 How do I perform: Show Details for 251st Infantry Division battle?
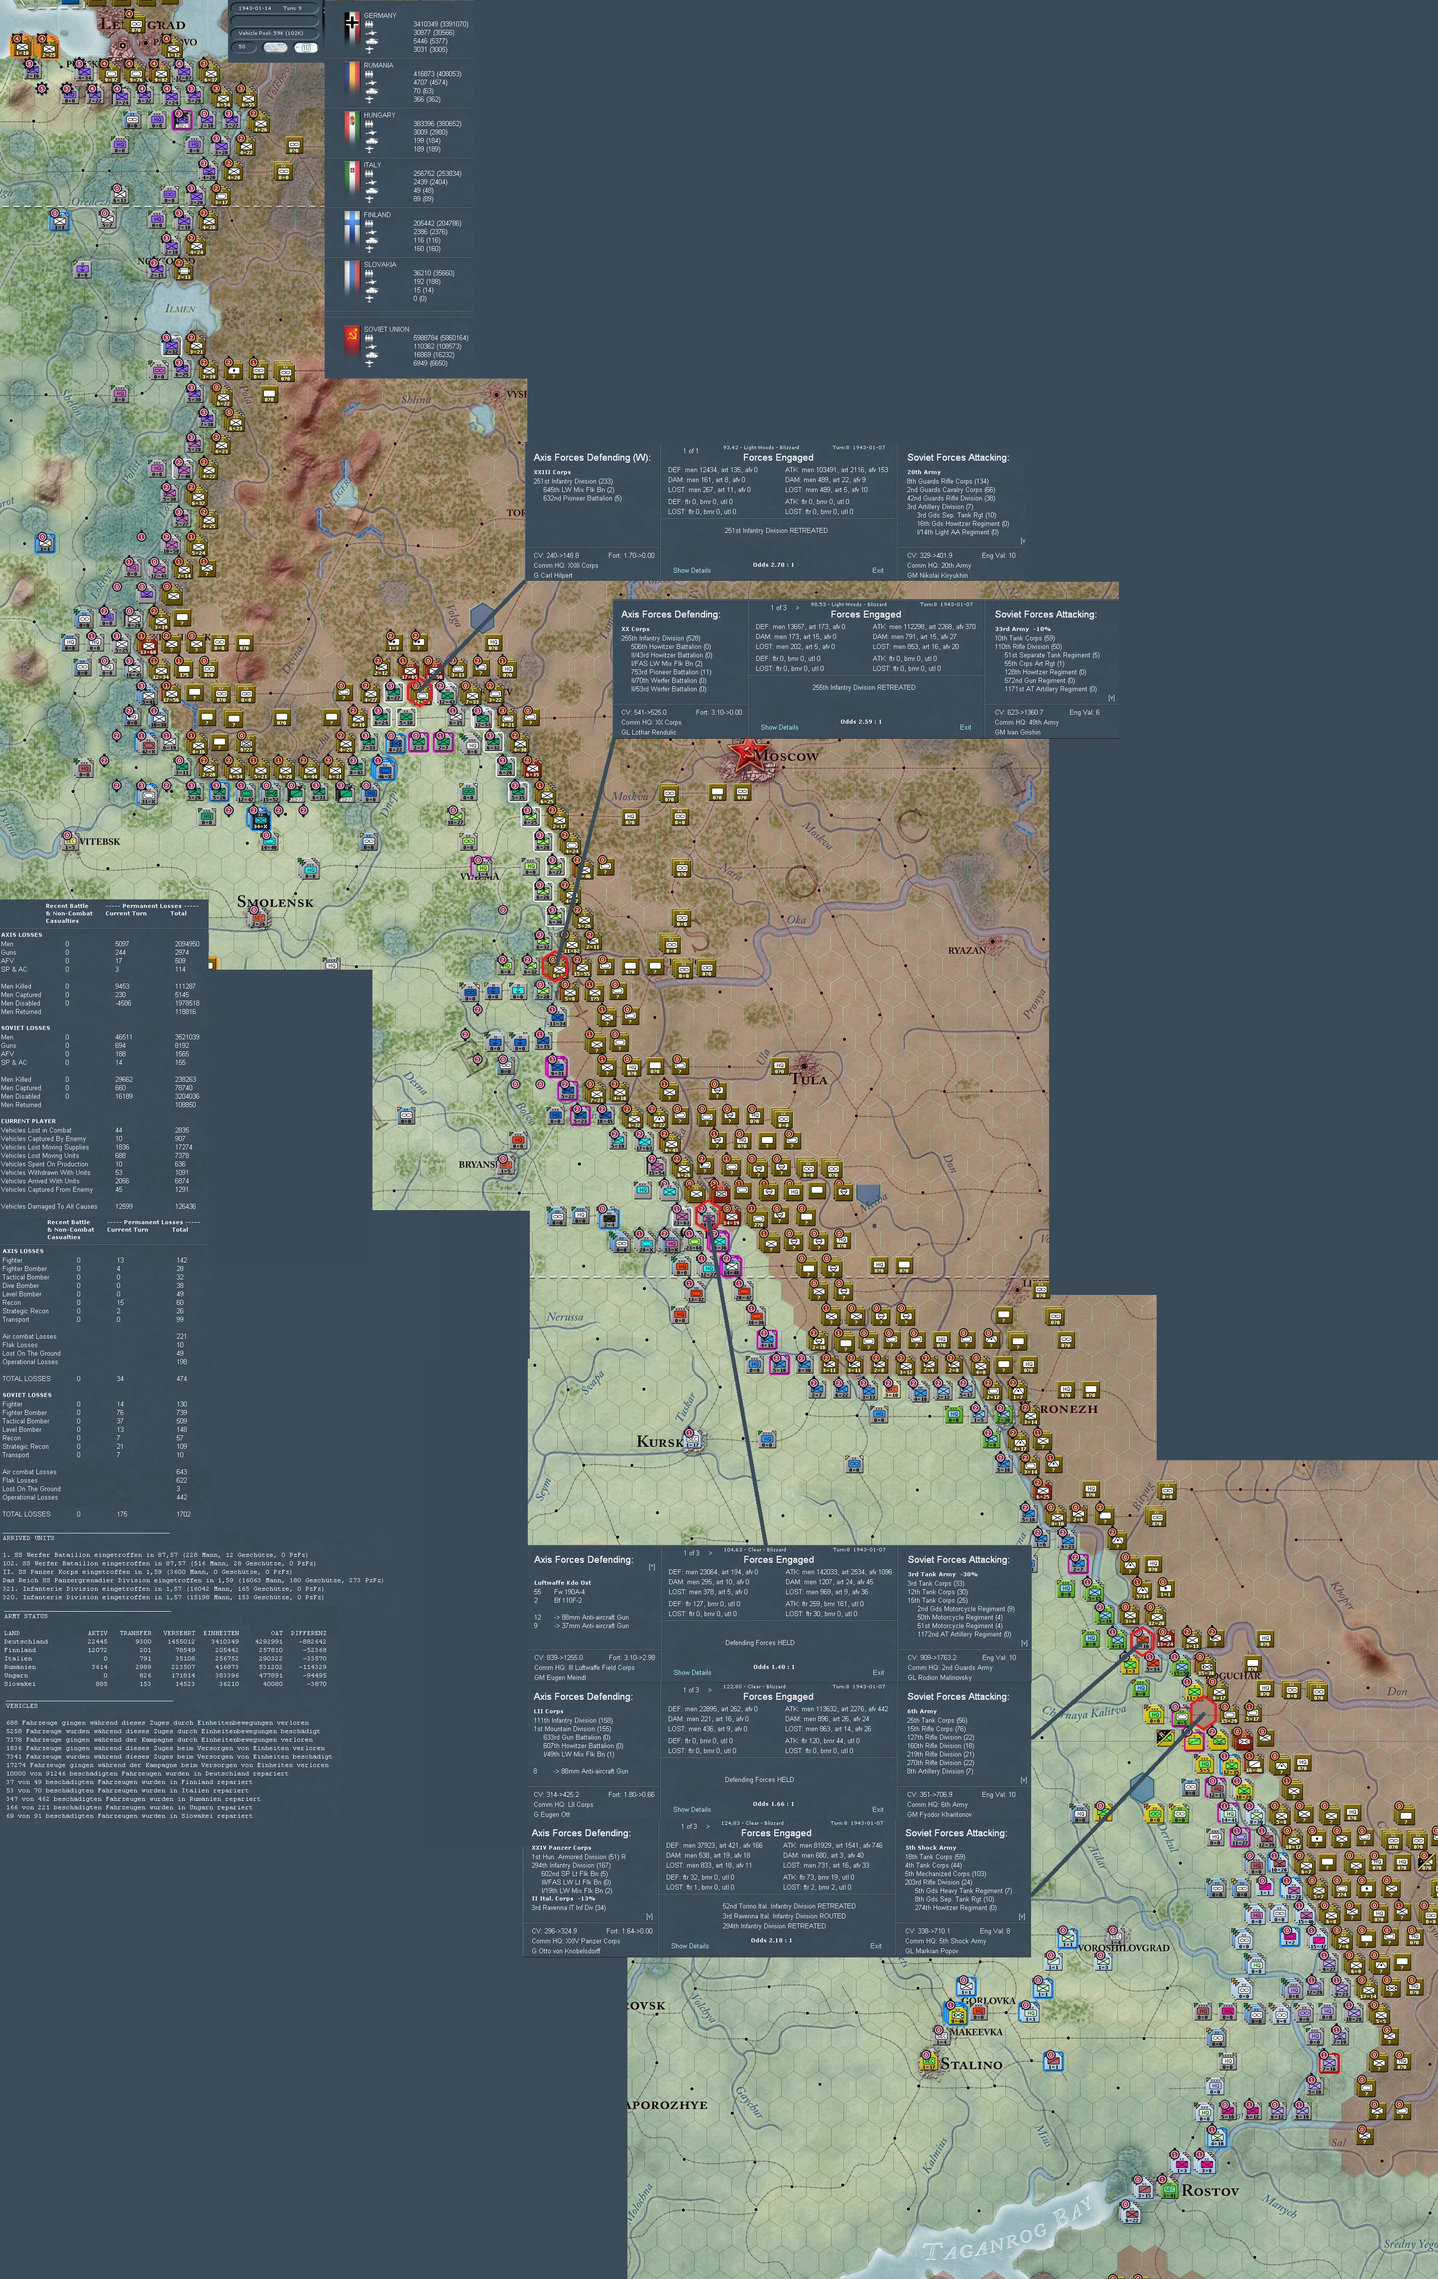click(692, 570)
